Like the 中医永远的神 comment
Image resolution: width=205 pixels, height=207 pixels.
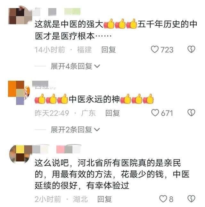[x=155, y=113]
